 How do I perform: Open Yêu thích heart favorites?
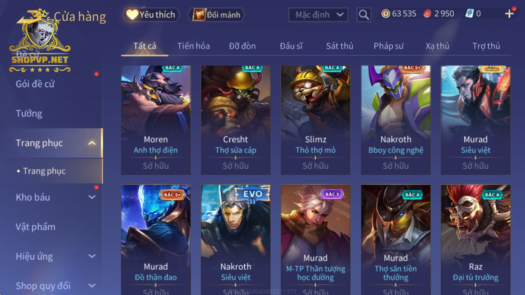(x=151, y=15)
